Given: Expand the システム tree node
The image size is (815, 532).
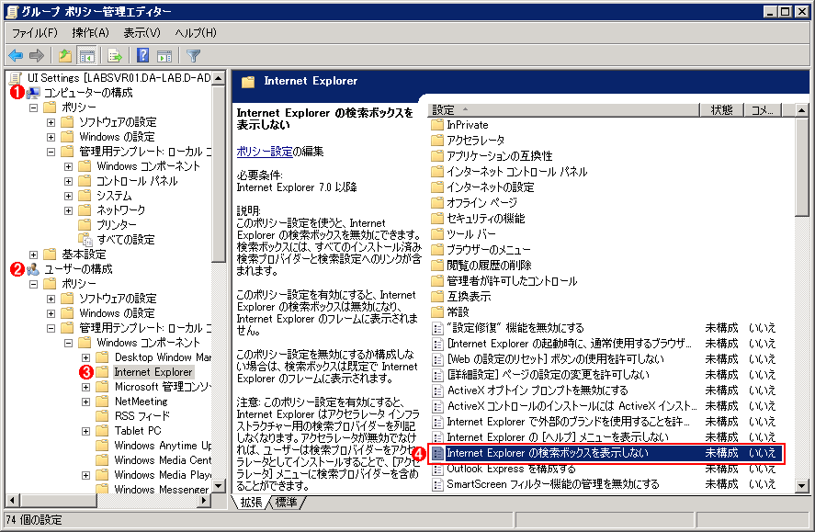Looking at the screenshot, I should pos(68,196).
